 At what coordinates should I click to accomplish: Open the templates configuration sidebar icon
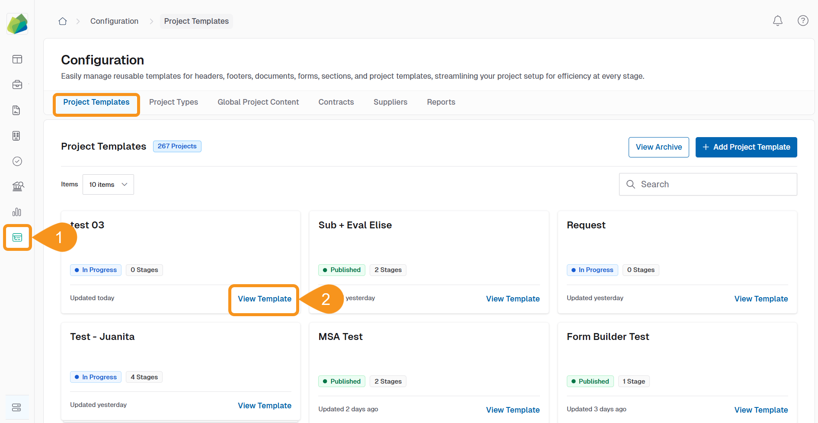click(x=17, y=237)
